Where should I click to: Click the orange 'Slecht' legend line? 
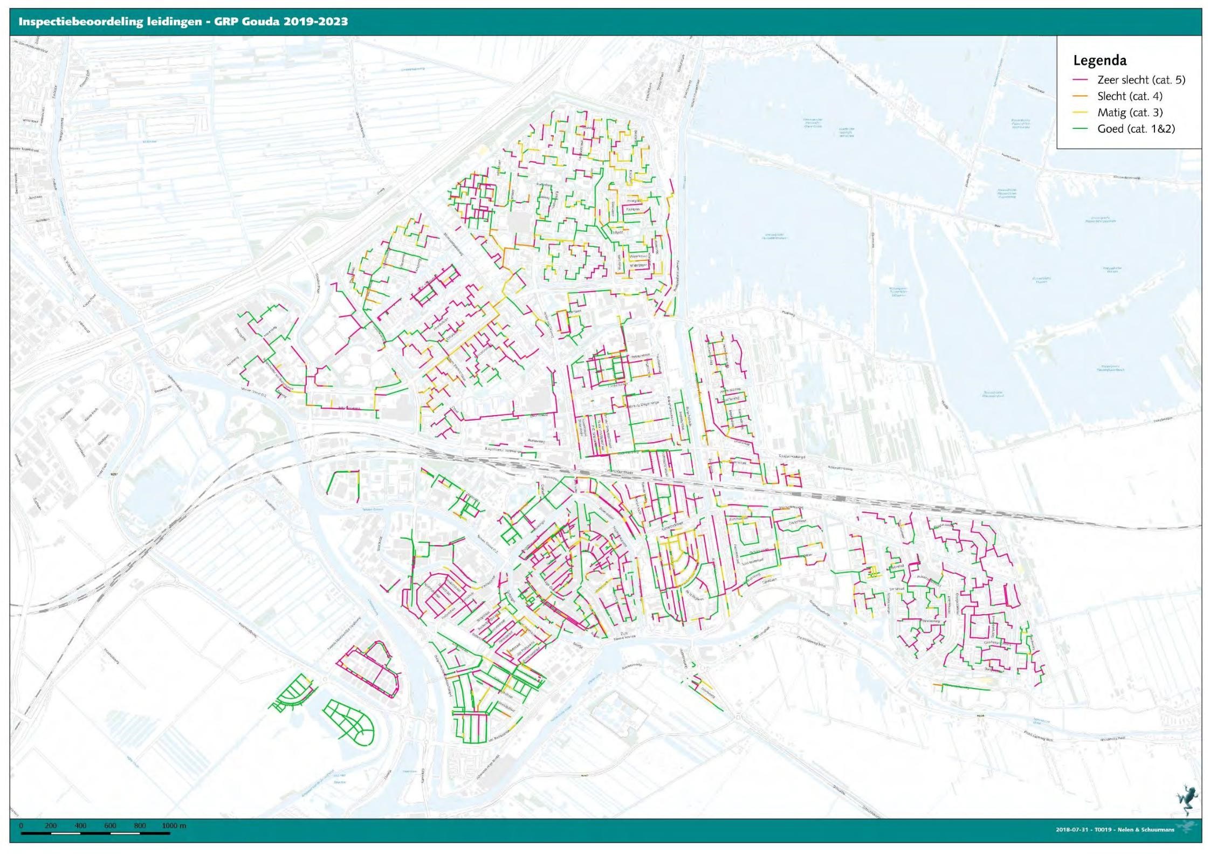coord(1080,96)
